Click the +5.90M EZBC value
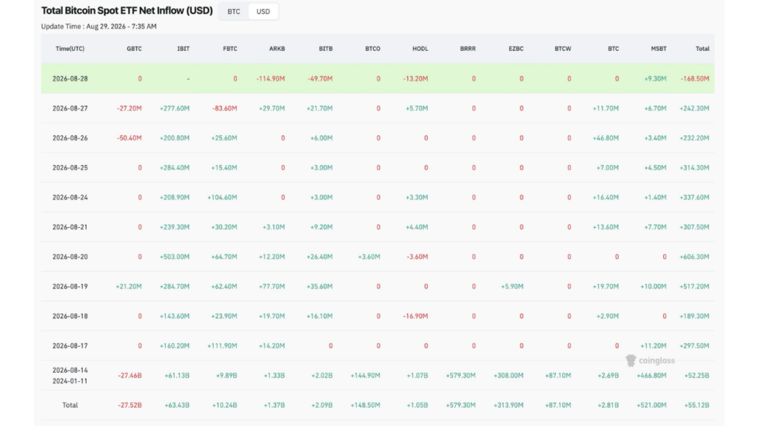This screenshot has height=426, width=758. [x=512, y=286]
